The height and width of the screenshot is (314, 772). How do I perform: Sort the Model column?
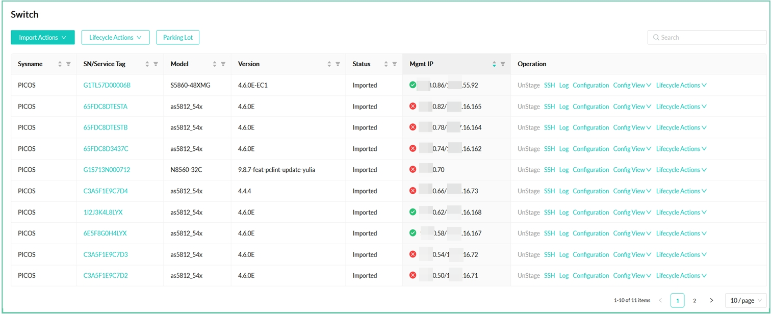[x=214, y=64]
